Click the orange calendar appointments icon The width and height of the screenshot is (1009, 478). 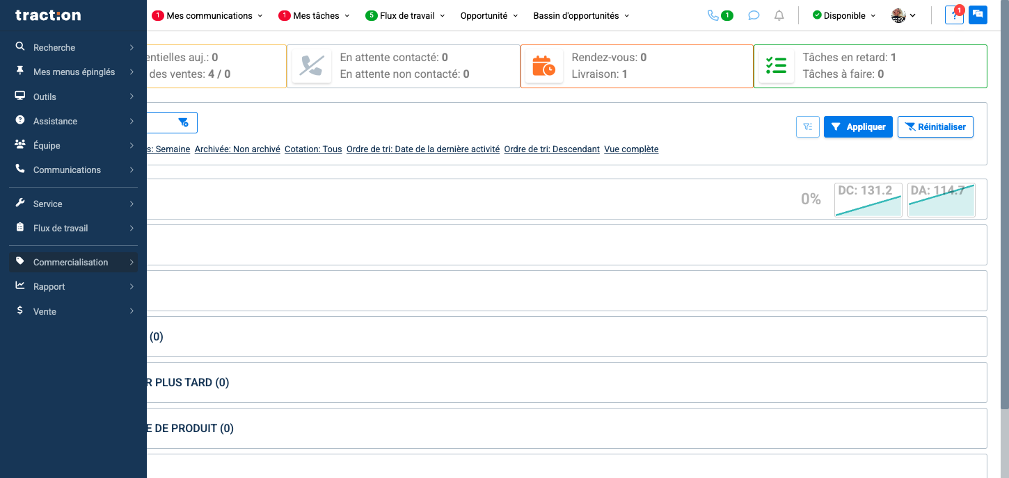tap(543, 66)
